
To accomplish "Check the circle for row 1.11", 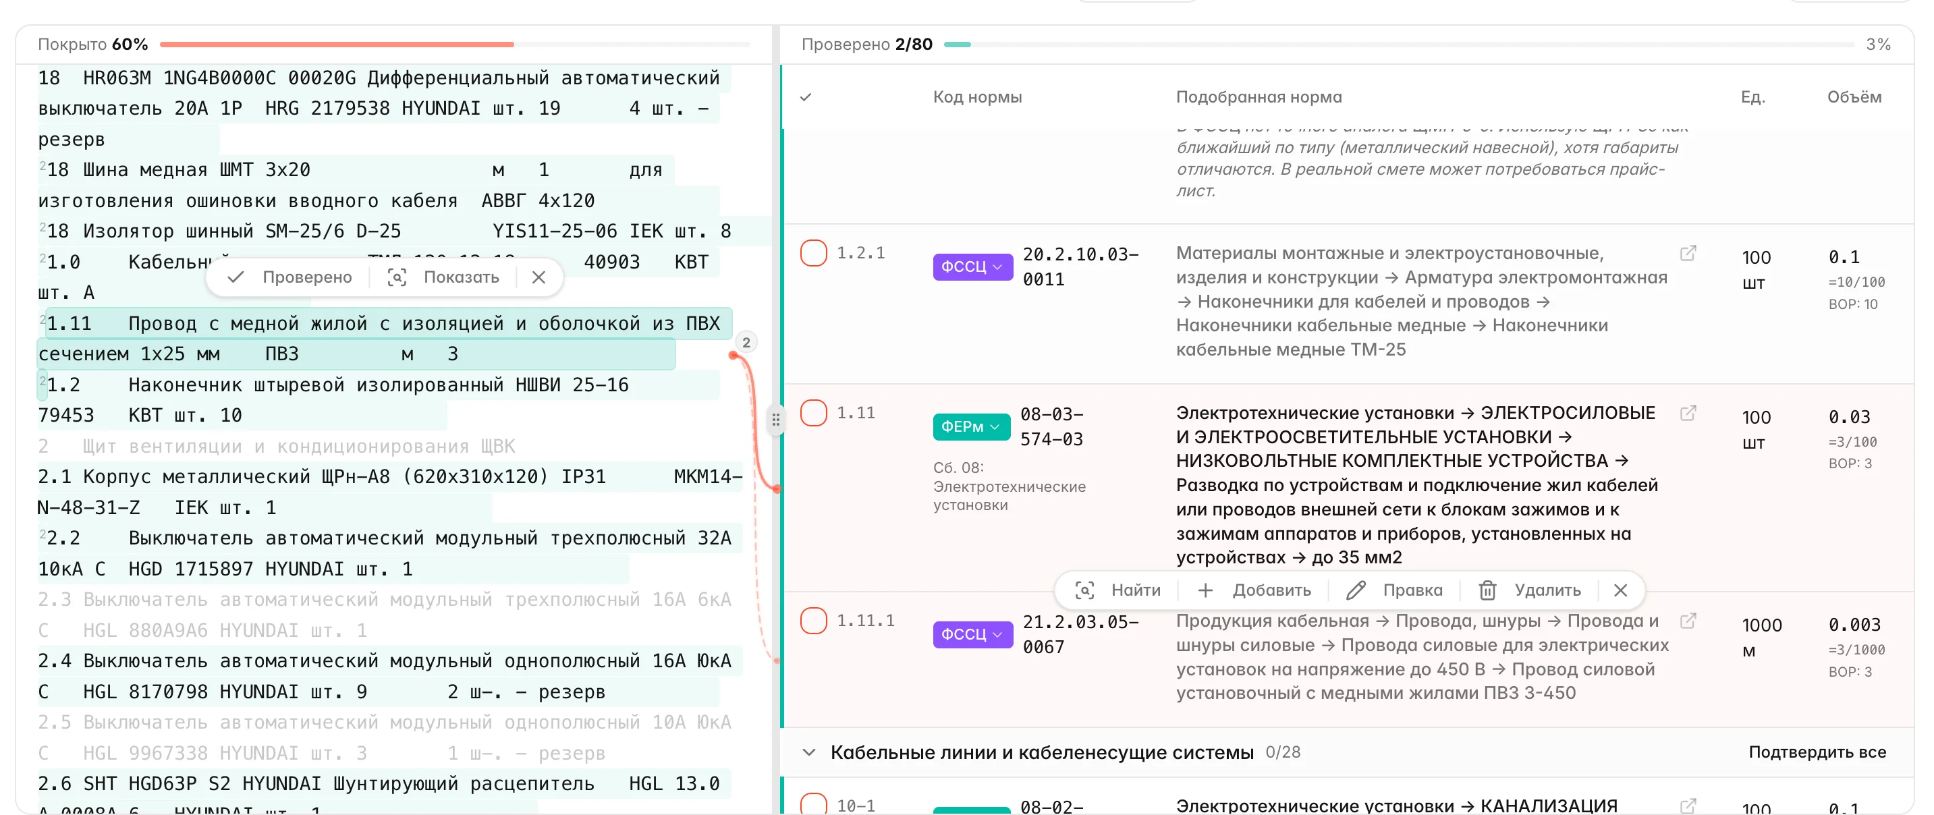I will [x=814, y=412].
